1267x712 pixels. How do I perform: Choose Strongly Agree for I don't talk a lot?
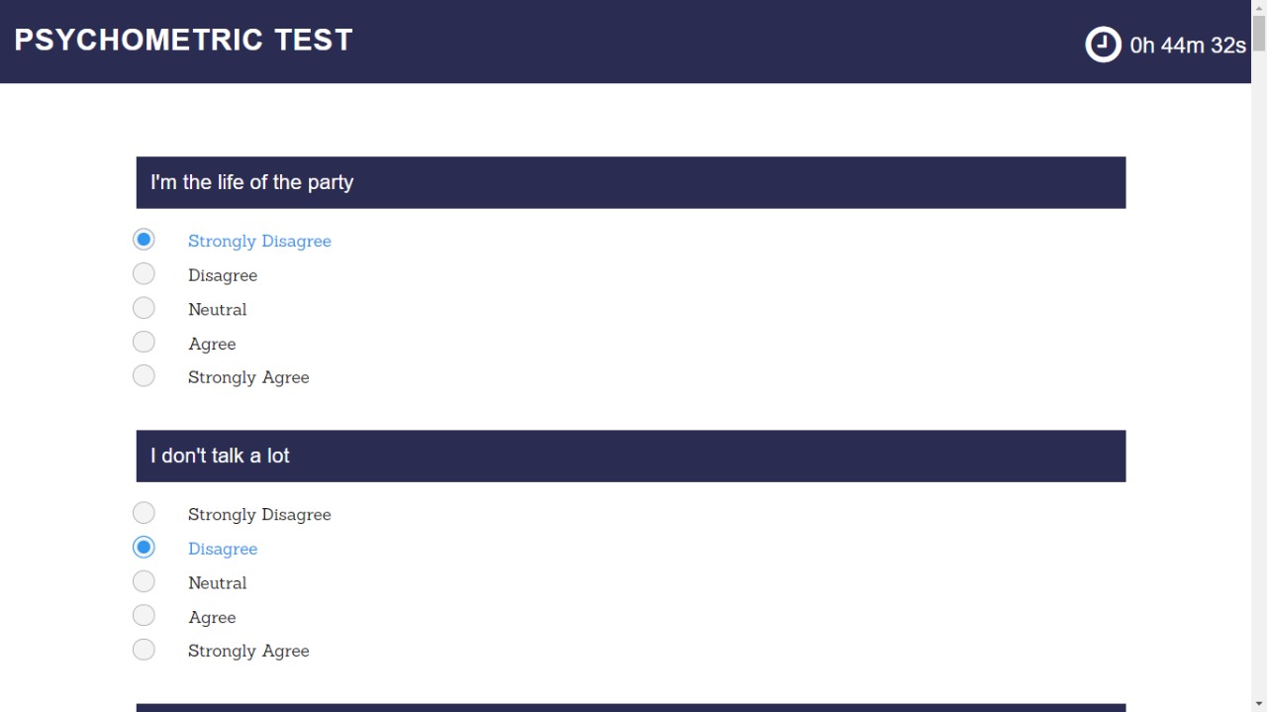[x=144, y=650]
